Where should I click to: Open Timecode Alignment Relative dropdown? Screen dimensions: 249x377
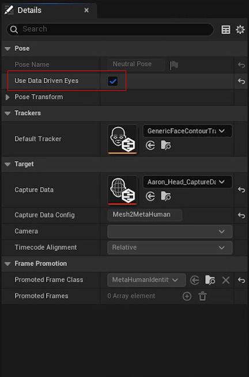[x=170, y=248]
